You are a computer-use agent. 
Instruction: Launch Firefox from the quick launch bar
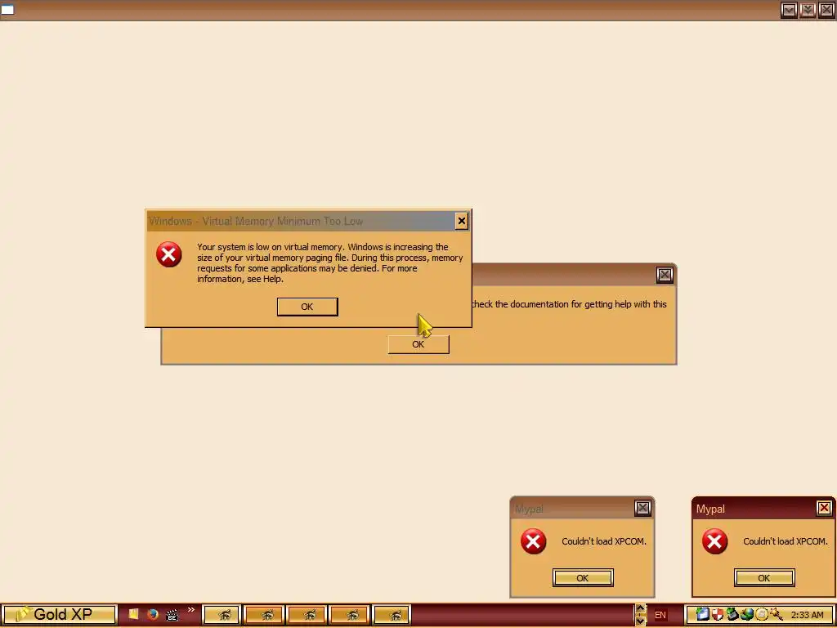(153, 615)
